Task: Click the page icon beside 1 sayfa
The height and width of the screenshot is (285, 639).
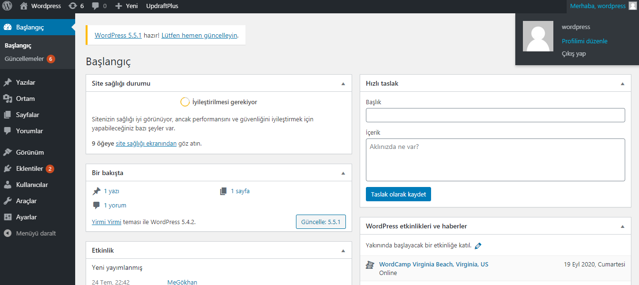Action: pyautogui.click(x=224, y=191)
